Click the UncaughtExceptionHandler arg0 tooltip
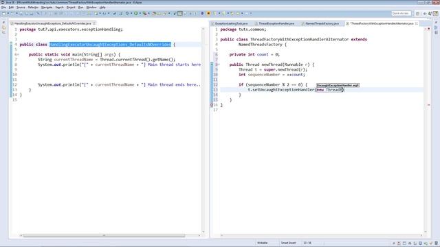The height and width of the screenshot is (247, 440). click(338, 85)
